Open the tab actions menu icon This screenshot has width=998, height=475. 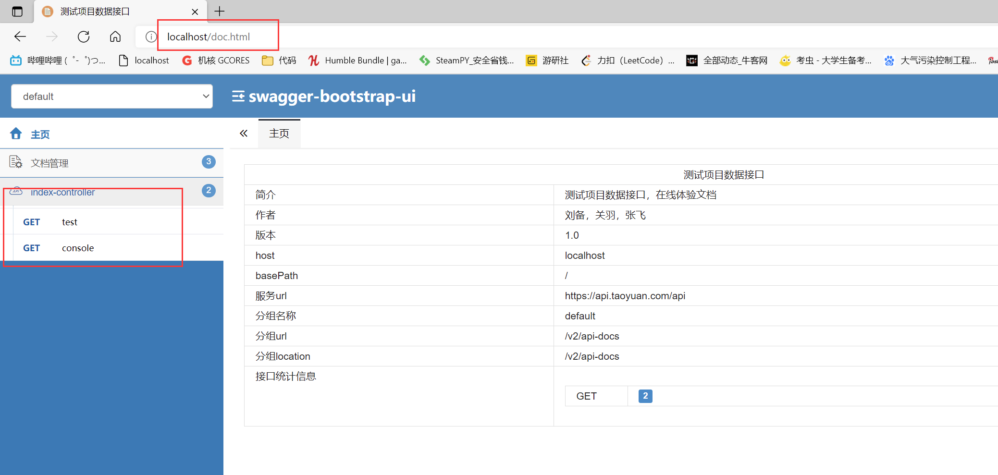[x=17, y=12]
